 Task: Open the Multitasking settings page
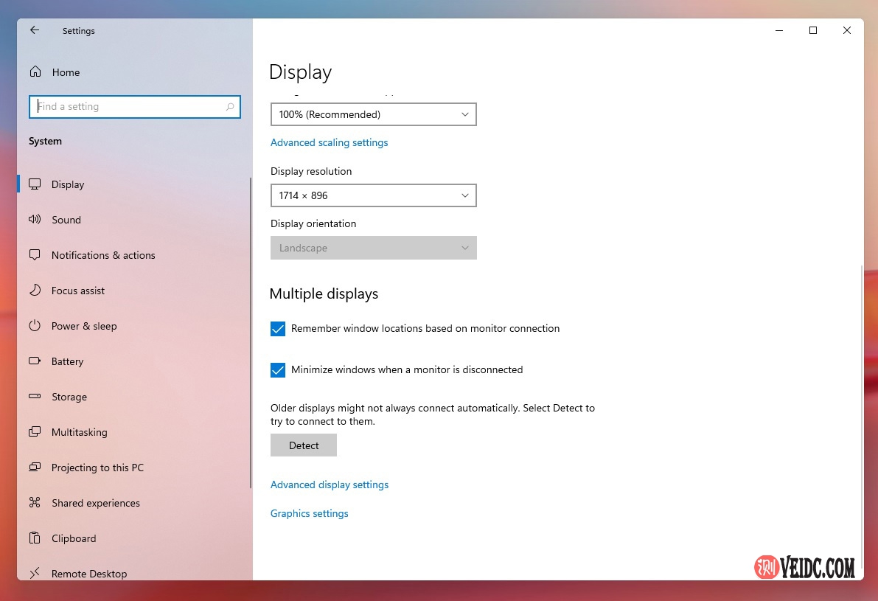pos(79,432)
